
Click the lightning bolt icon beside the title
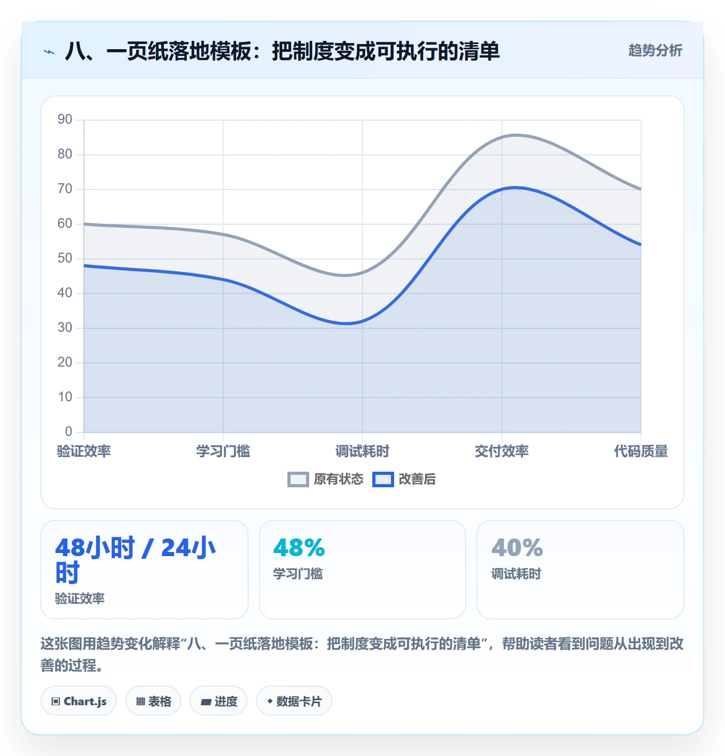(49, 52)
